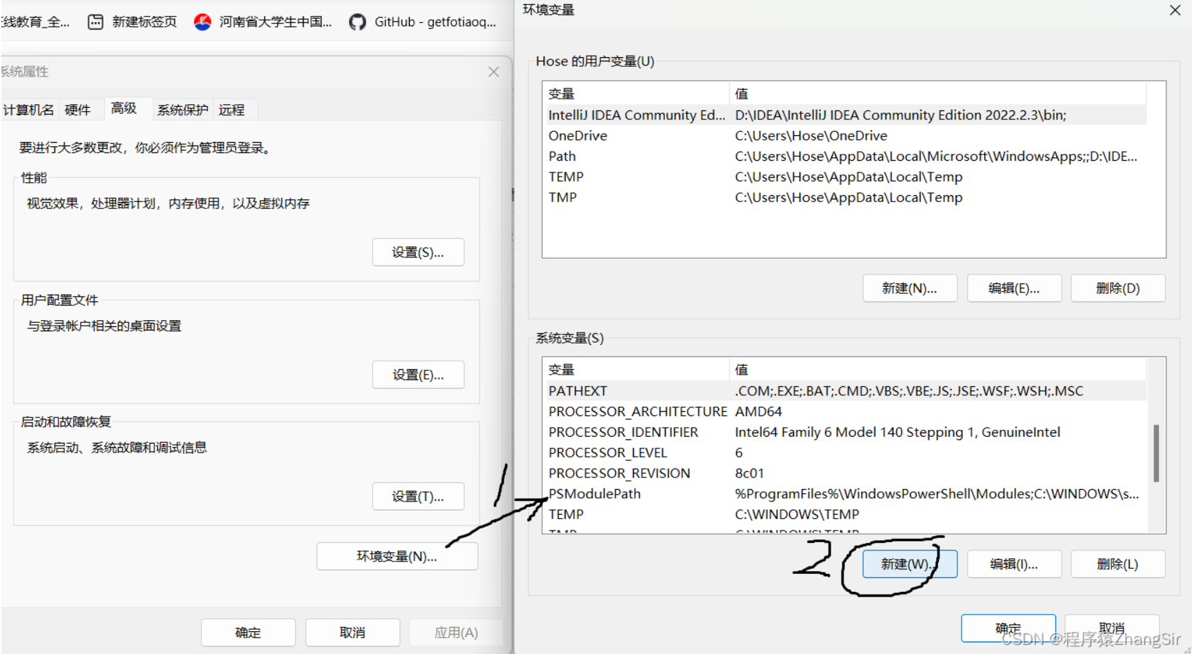Click the 环境变量(N) button
This screenshot has width=1192, height=654.
[x=397, y=556]
